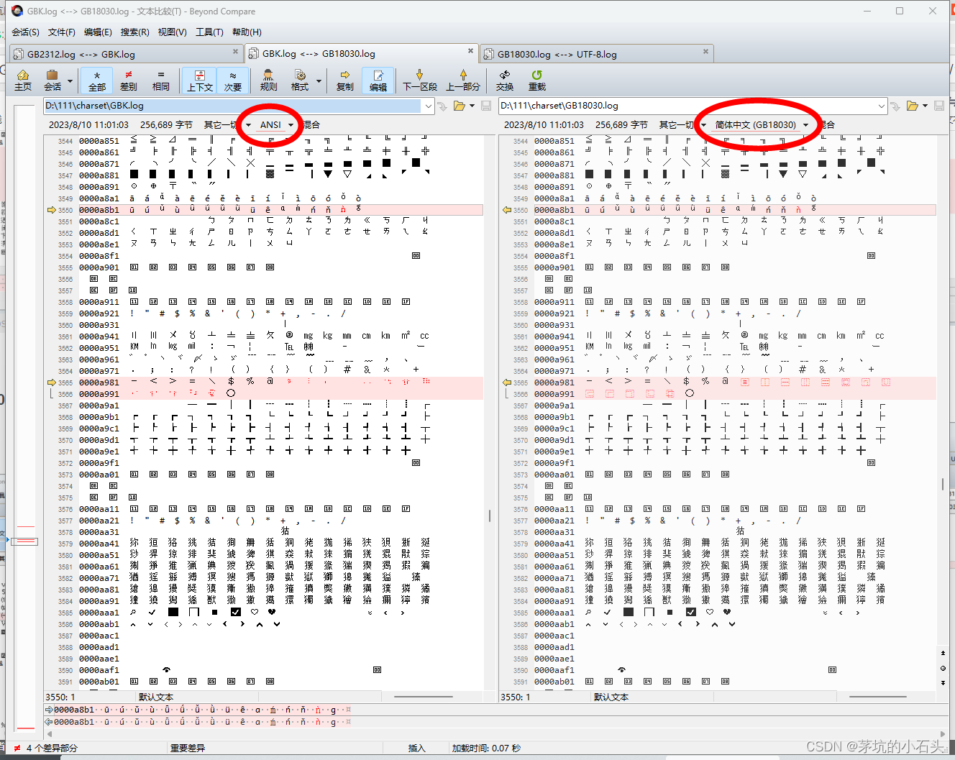
Task: Click the 复制 copy icon
Action: [x=345, y=80]
